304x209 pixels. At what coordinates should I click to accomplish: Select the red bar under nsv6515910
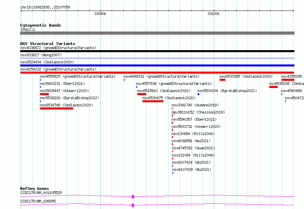tap(142, 94)
